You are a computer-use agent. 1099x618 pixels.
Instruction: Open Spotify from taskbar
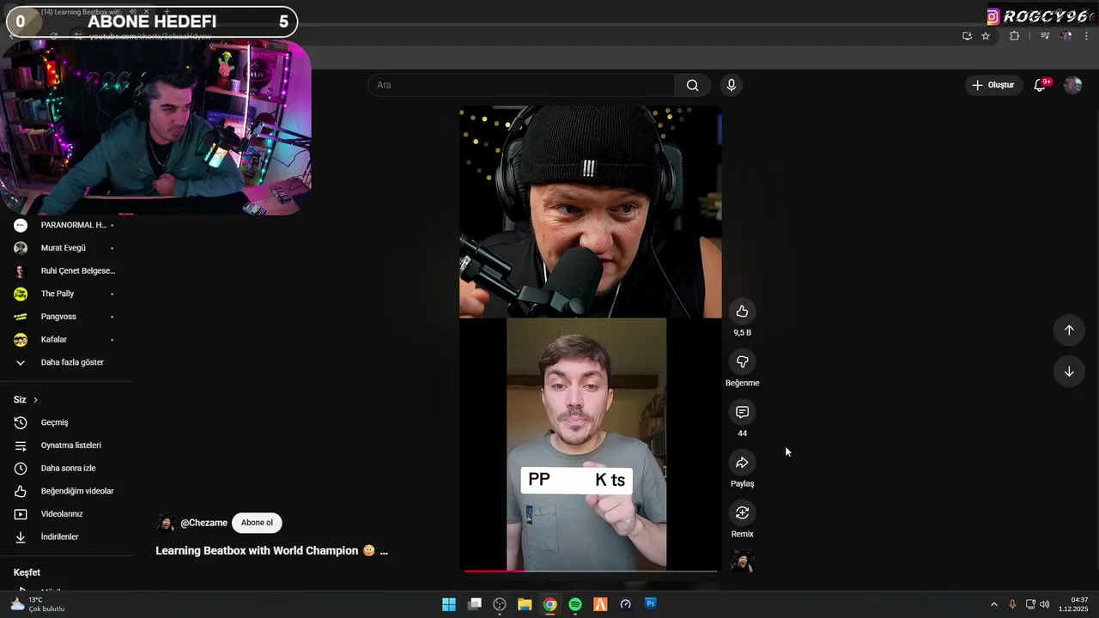575,604
